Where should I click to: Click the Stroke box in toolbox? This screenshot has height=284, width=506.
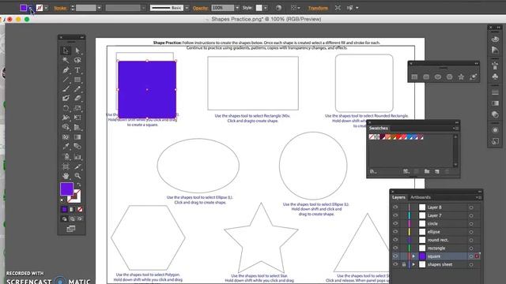[75, 196]
